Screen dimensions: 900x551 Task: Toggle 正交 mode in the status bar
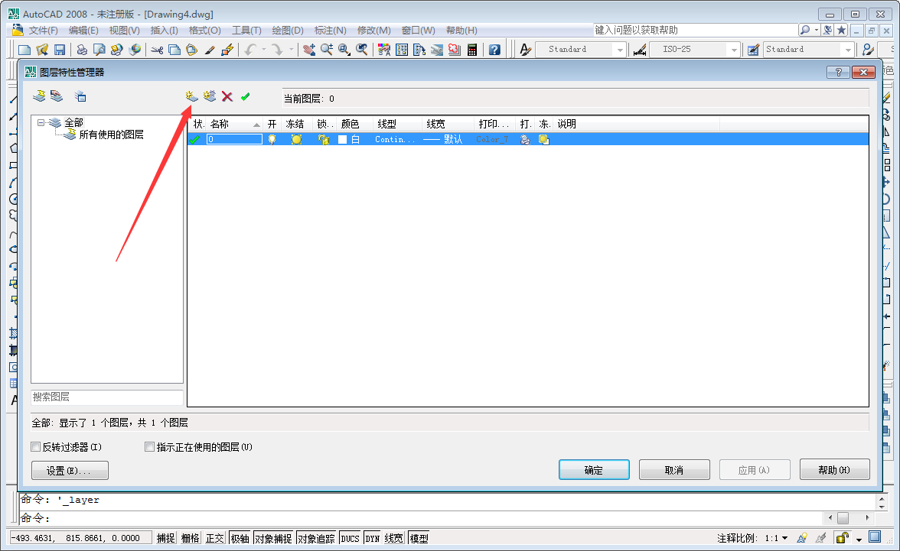tap(214, 537)
